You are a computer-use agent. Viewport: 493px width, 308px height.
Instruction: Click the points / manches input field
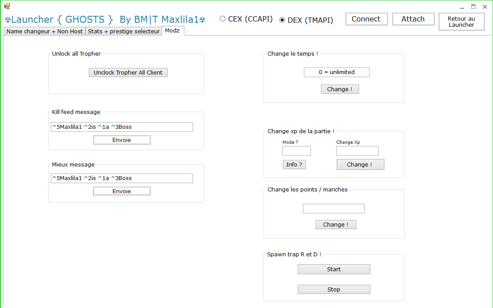334,209
